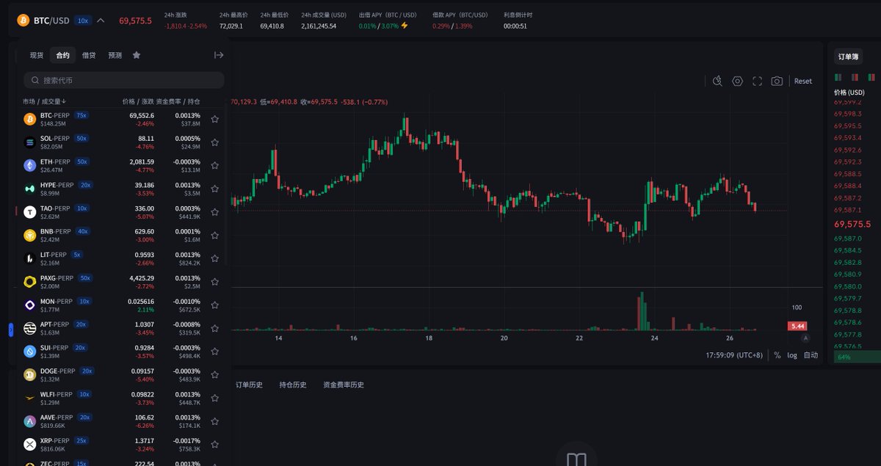Screen dimensions: 881x466
Task: Toggle log scale on the chart
Action: coord(792,355)
